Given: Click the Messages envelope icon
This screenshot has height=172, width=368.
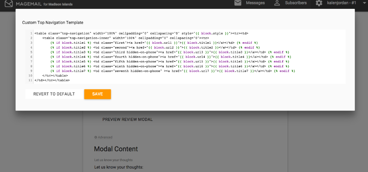Looking at the screenshot, I should (238, 3).
